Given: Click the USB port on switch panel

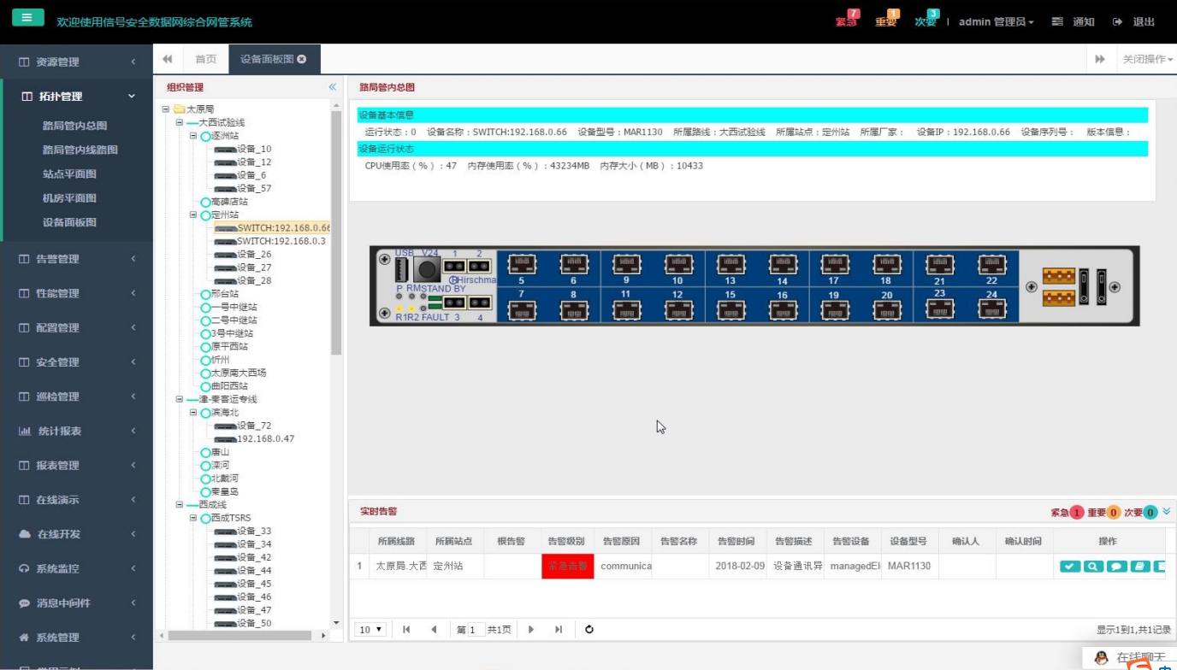Looking at the screenshot, I should tap(401, 270).
